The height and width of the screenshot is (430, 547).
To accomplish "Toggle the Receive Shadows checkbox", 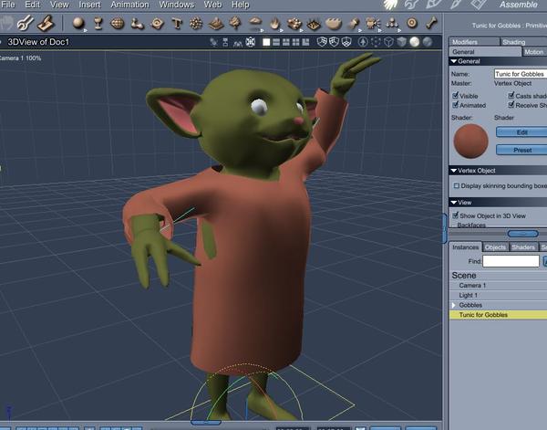I will coord(511,105).
